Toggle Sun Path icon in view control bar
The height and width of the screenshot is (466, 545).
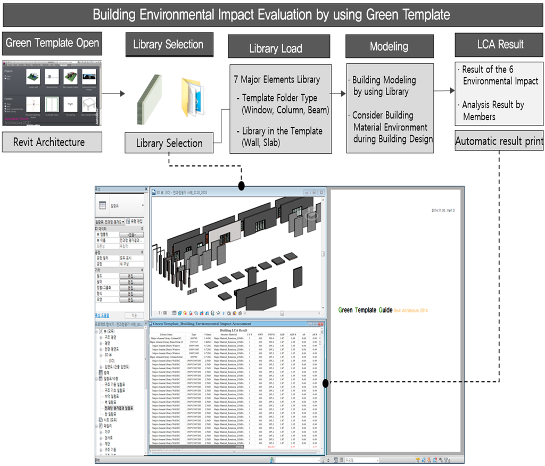[x=185, y=313]
